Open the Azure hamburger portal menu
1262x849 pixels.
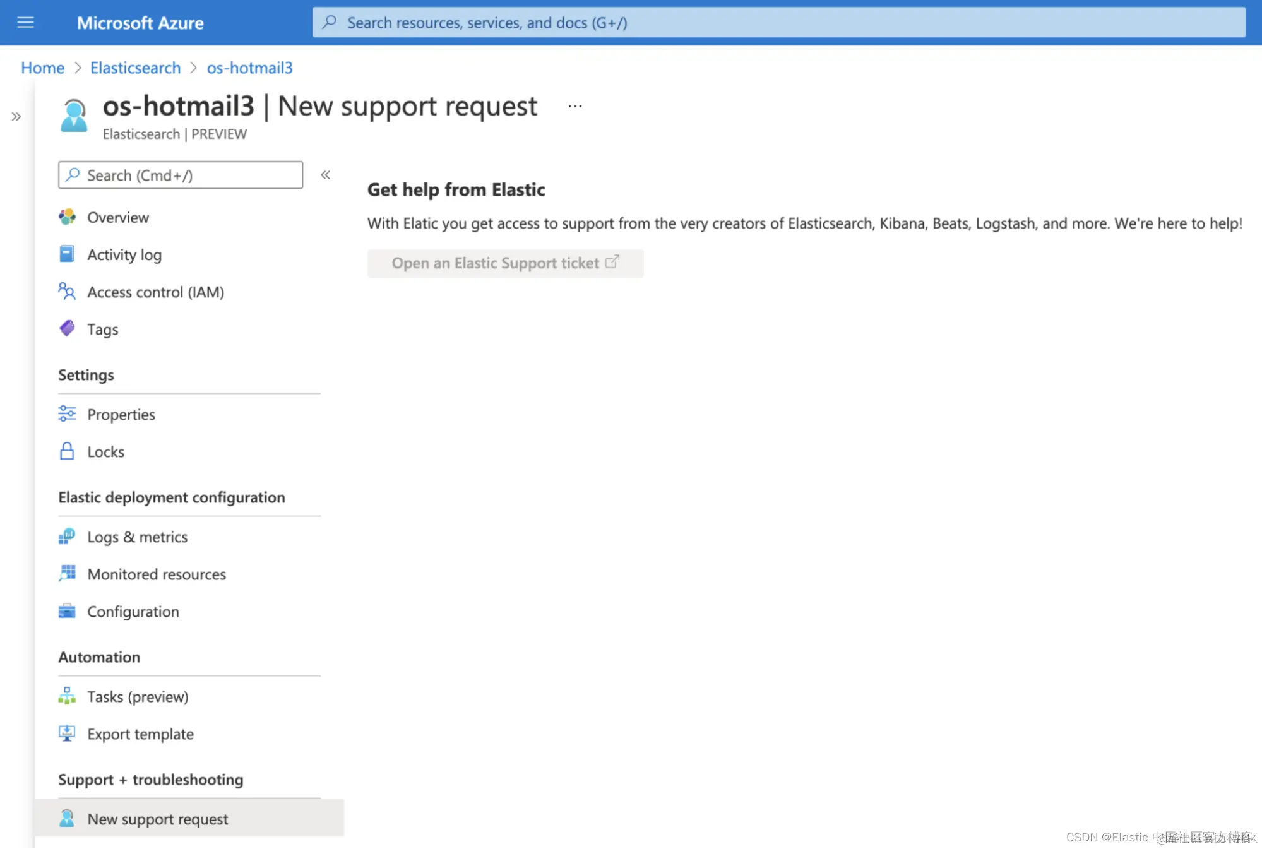[25, 23]
